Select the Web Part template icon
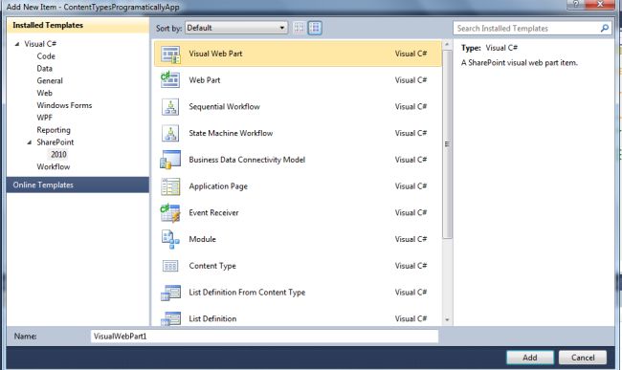Screen dimensions: 622x370 pyautogui.click(x=170, y=79)
